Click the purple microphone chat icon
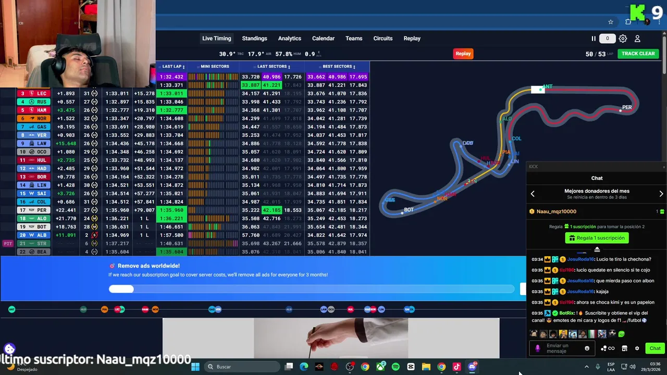The height and width of the screenshot is (375, 667). (x=538, y=348)
